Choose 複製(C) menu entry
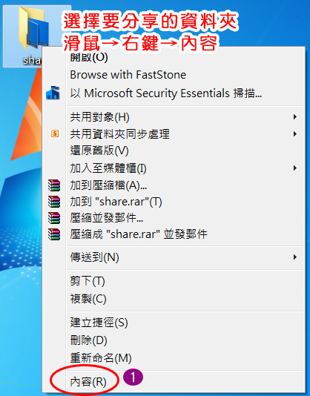The width and height of the screenshot is (310, 396). [88, 299]
